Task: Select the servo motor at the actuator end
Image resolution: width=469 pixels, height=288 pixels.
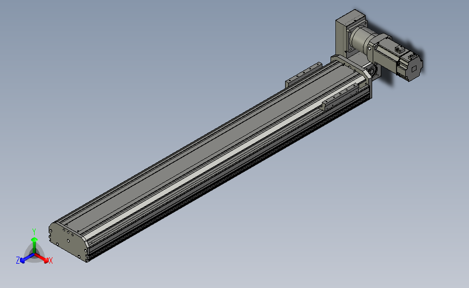Action: [x=399, y=58]
